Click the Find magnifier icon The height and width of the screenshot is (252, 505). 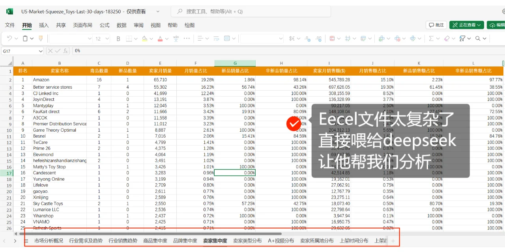[x=478, y=39]
